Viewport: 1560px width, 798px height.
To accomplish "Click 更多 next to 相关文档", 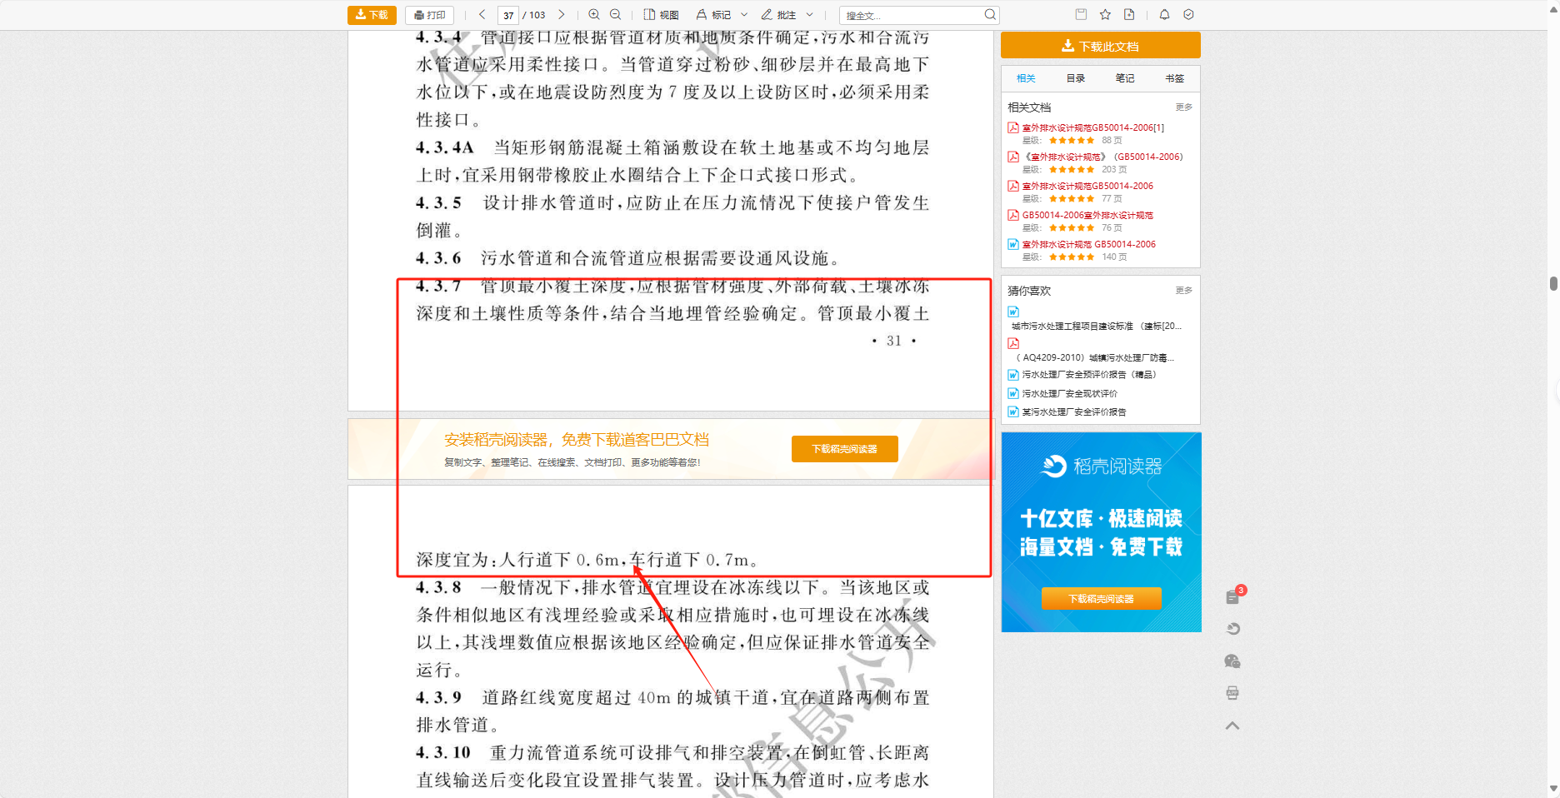I will tap(1184, 107).
